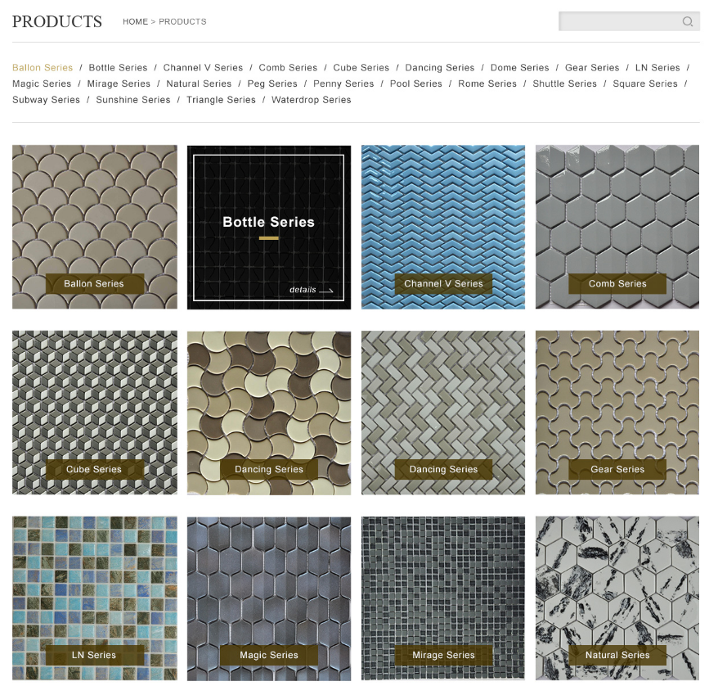Open the Ballon Series tile thumbnail

click(x=95, y=227)
